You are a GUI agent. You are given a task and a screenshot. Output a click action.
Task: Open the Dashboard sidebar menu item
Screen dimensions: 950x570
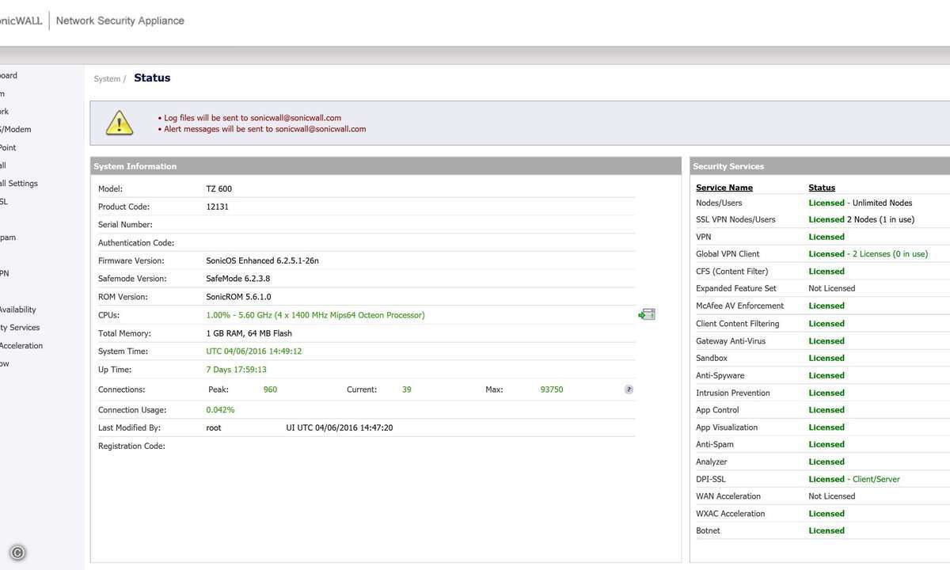9,76
